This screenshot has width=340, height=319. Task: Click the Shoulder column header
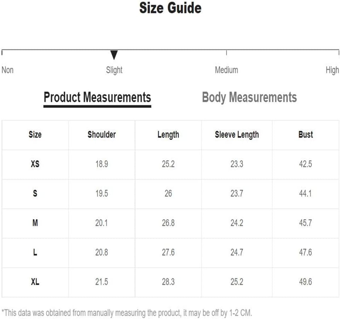(102, 134)
